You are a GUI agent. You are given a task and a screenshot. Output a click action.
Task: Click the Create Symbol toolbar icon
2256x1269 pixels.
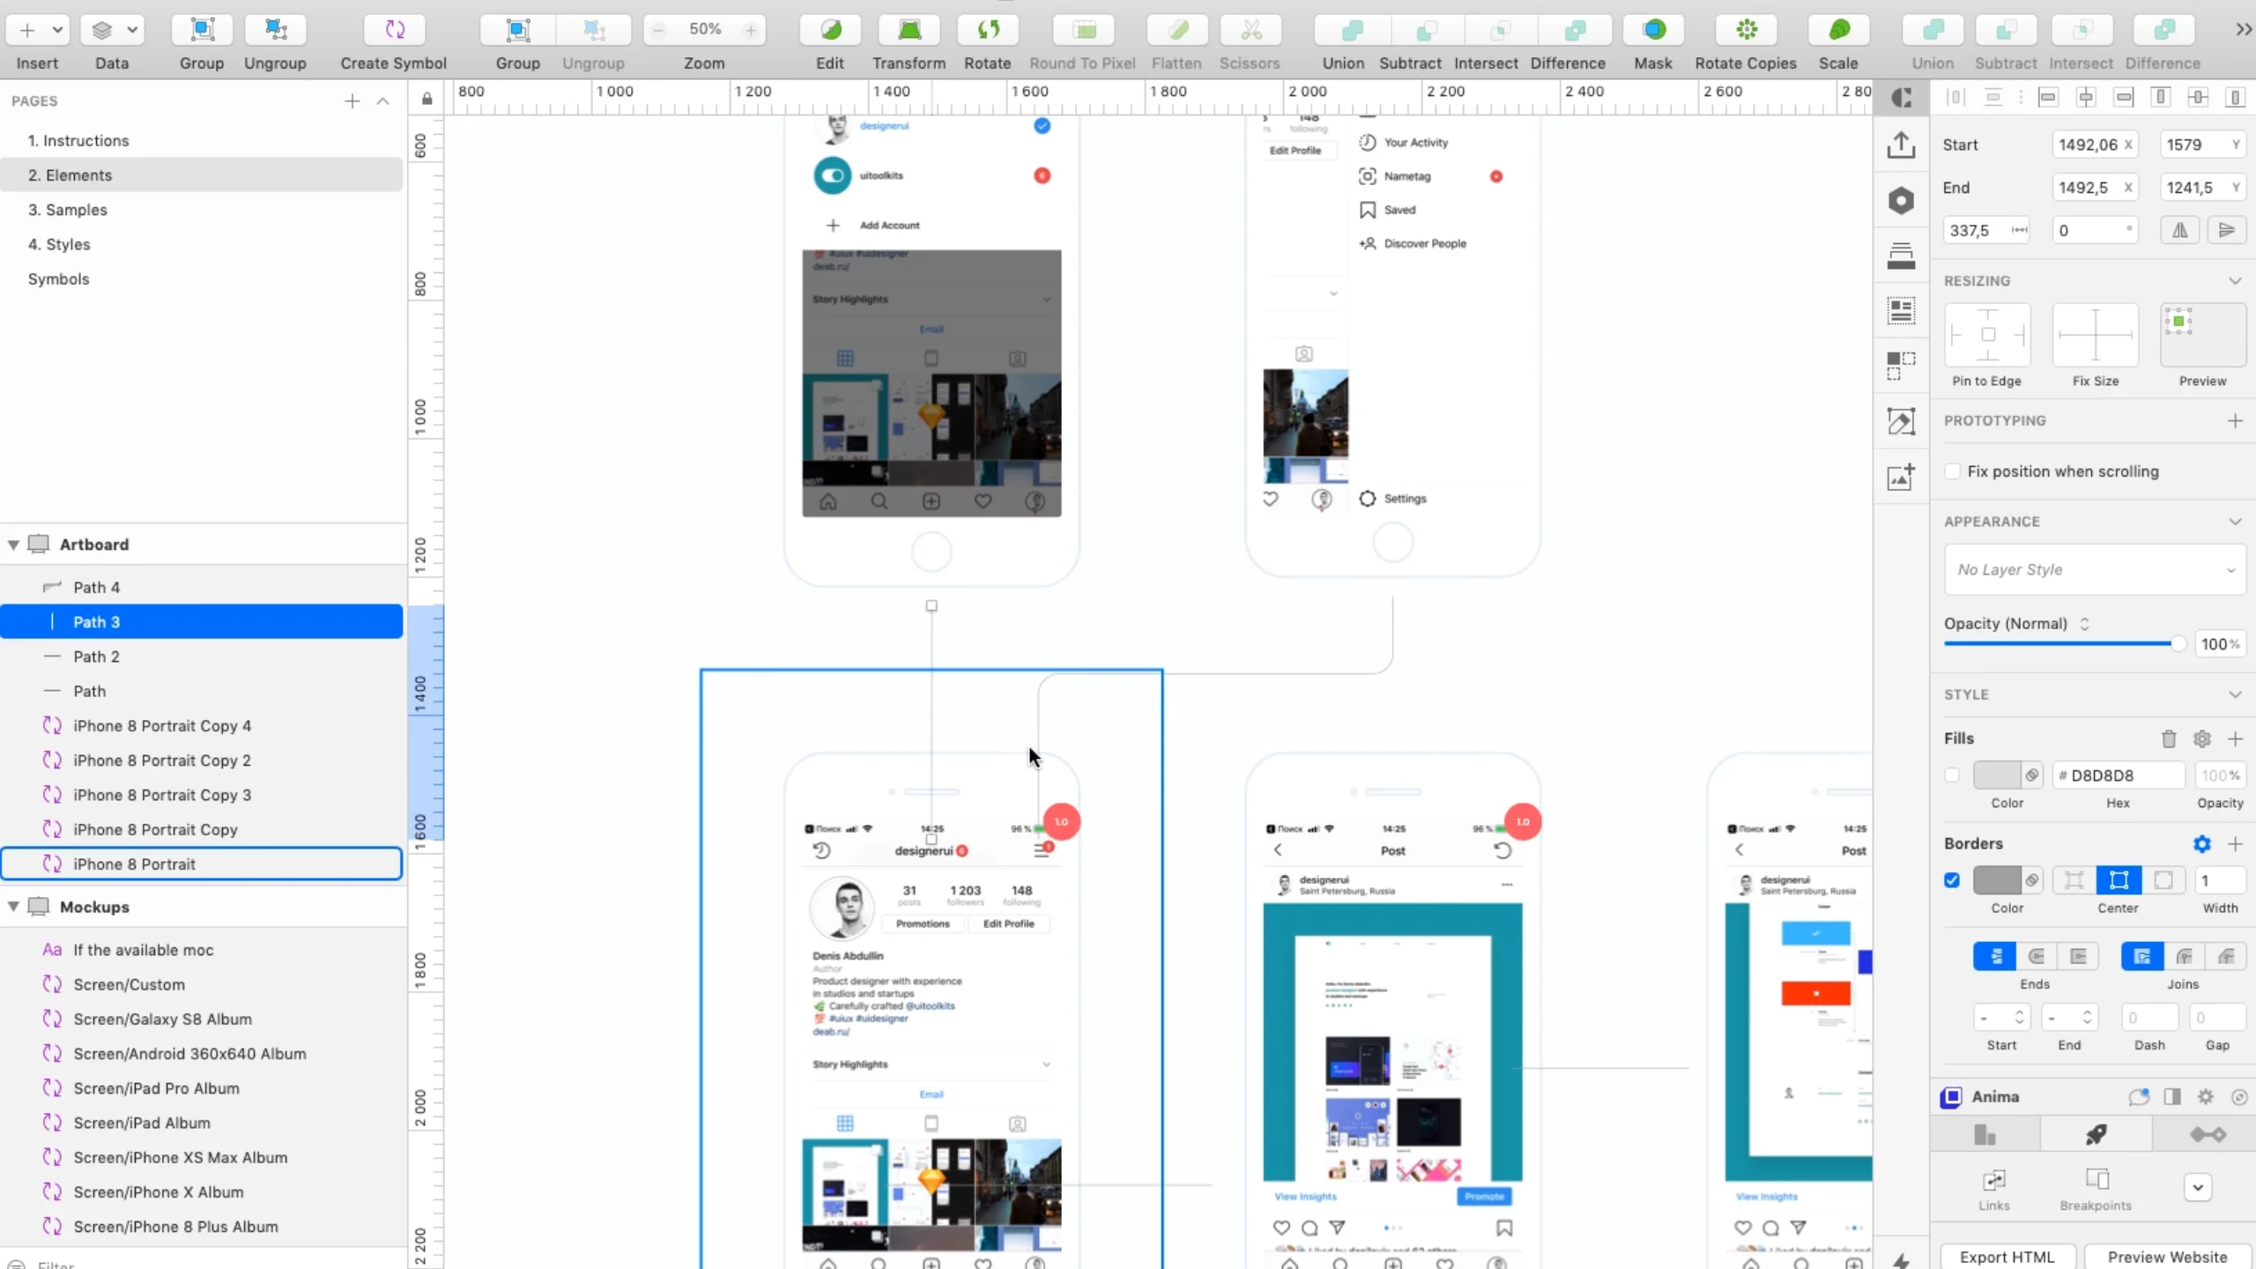click(x=394, y=30)
